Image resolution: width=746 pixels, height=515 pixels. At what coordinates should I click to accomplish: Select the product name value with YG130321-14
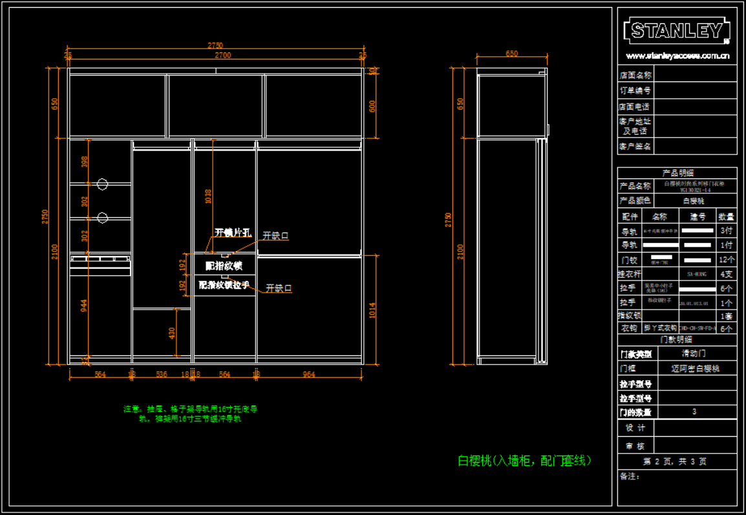point(695,186)
